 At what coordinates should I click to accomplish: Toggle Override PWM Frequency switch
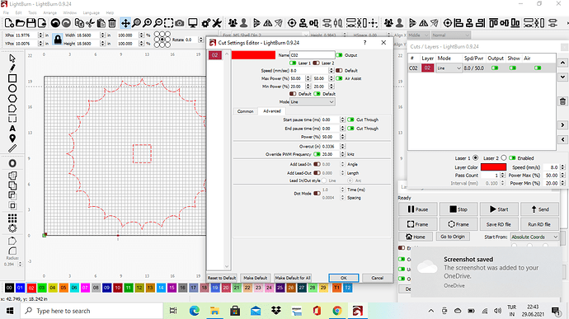pyautogui.click(x=317, y=154)
